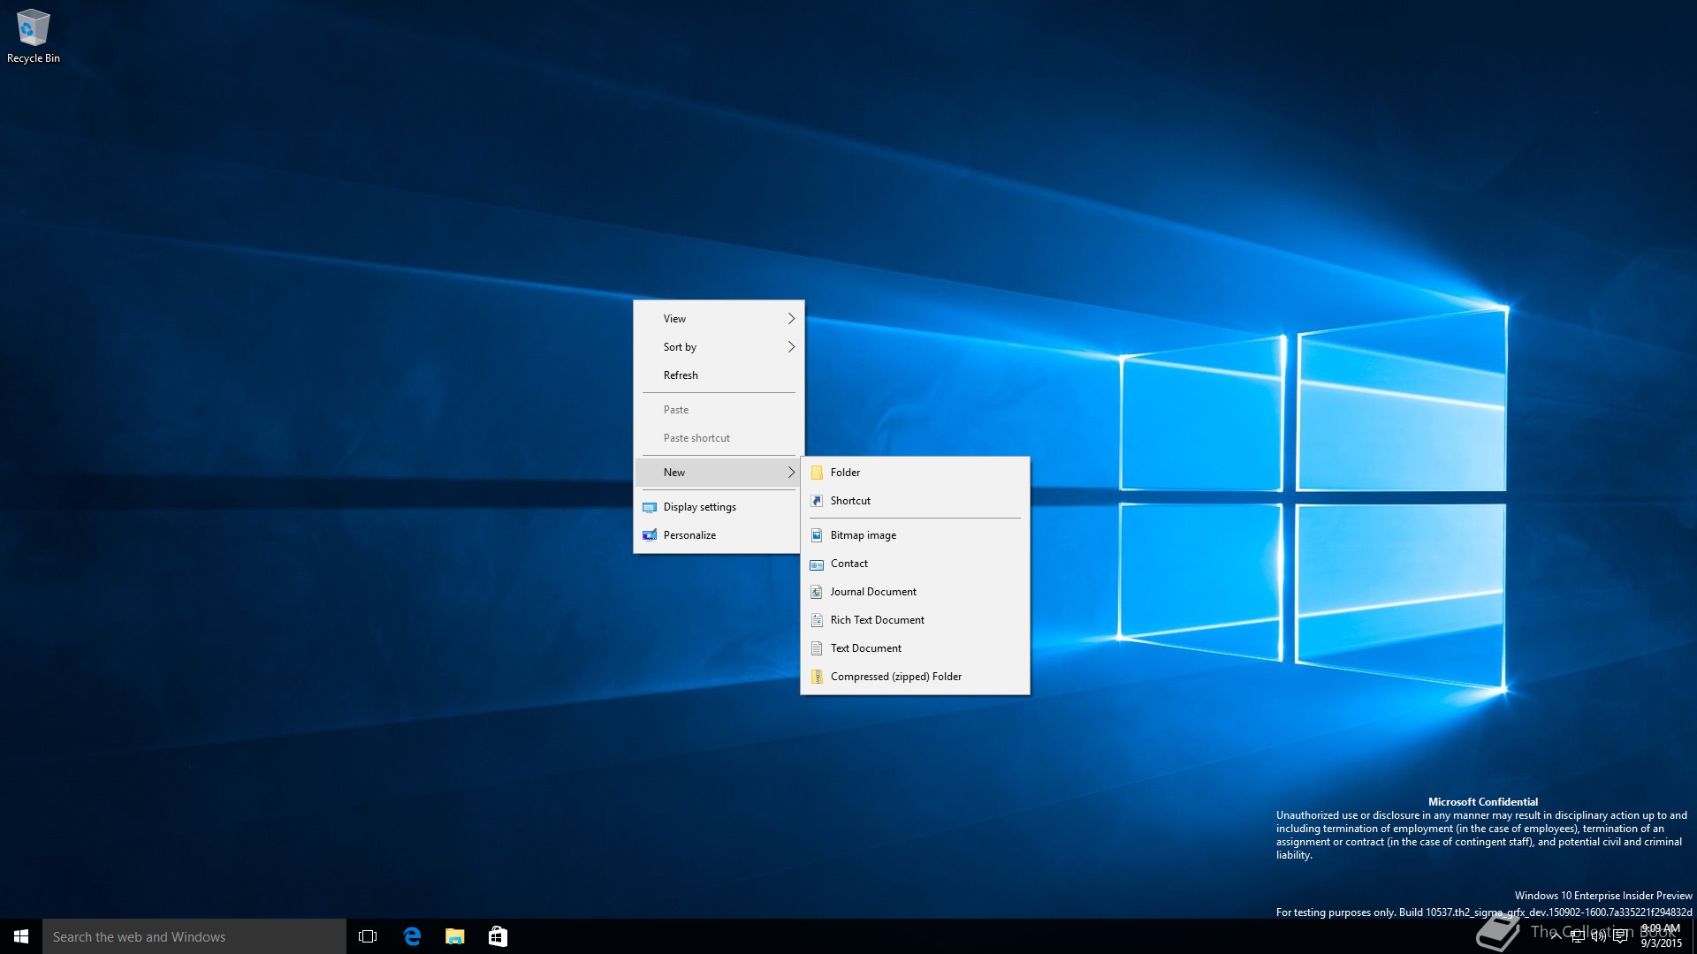
Task: Open Task View from taskbar
Action: pyautogui.click(x=368, y=936)
